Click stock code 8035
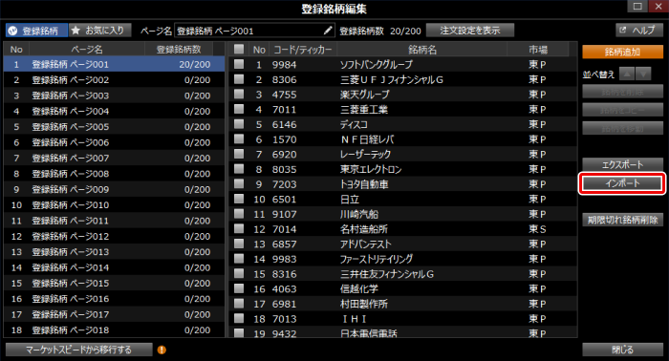Image resolution: width=669 pixels, height=361 pixels. [x=284, y=169]
